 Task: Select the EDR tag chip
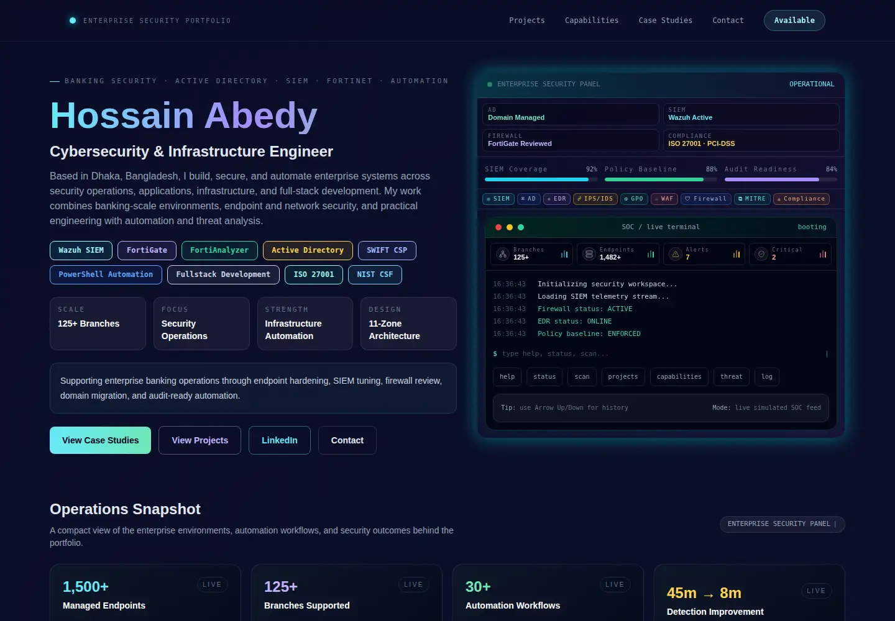pyautogui.click(x=557, y=199)
